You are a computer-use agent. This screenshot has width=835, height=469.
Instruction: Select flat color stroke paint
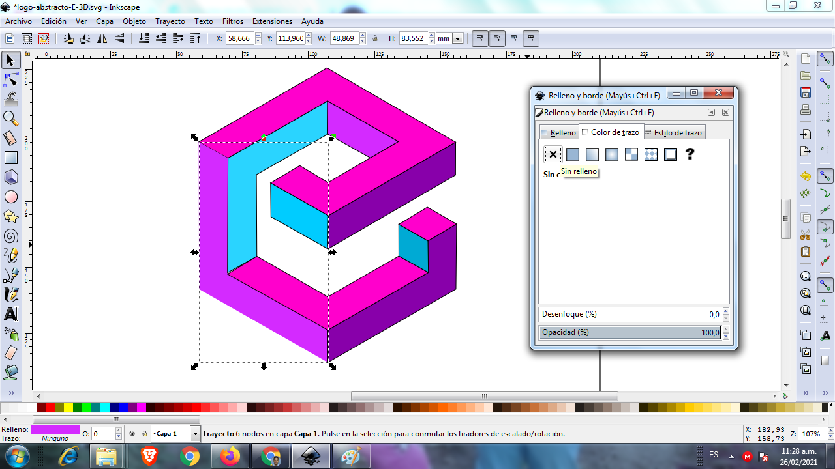[572, 154]
